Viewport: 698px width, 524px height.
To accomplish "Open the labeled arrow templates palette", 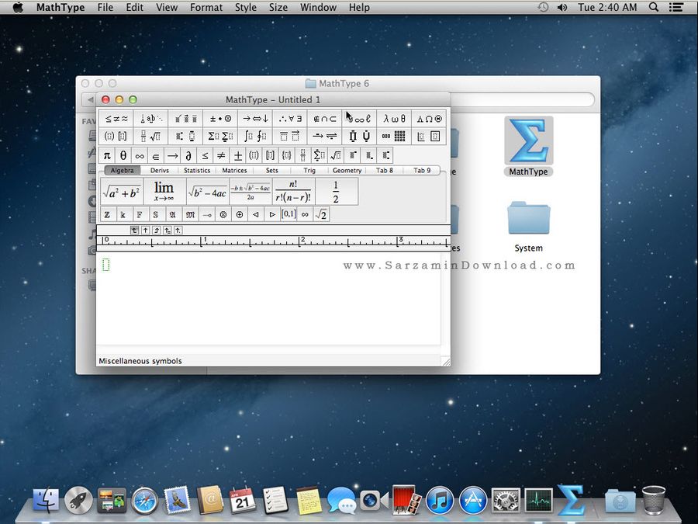I will pyautogui.click(x=324, y=136).
